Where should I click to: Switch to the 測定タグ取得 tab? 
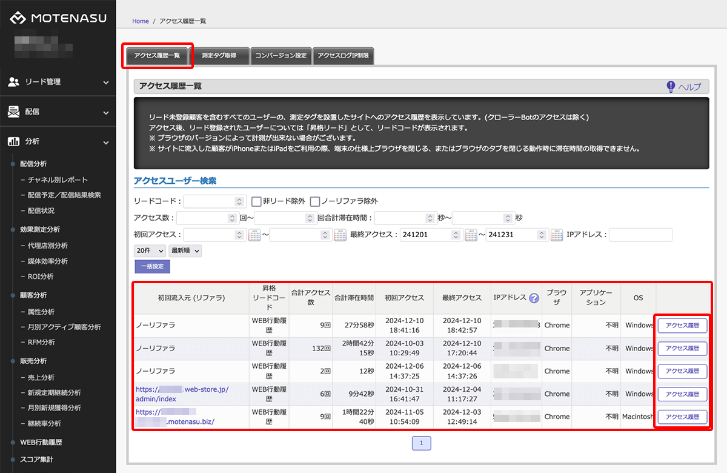(x=219, y=56)
